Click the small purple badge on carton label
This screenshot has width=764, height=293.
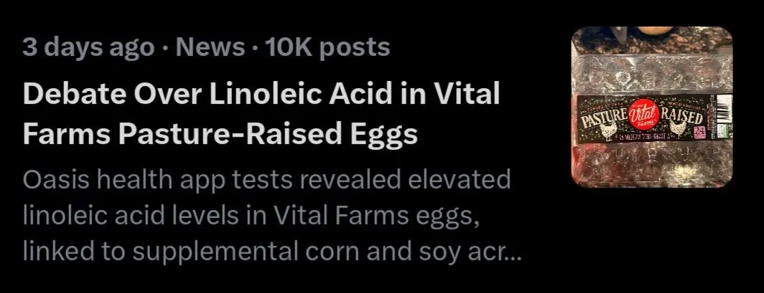point(699,132)
